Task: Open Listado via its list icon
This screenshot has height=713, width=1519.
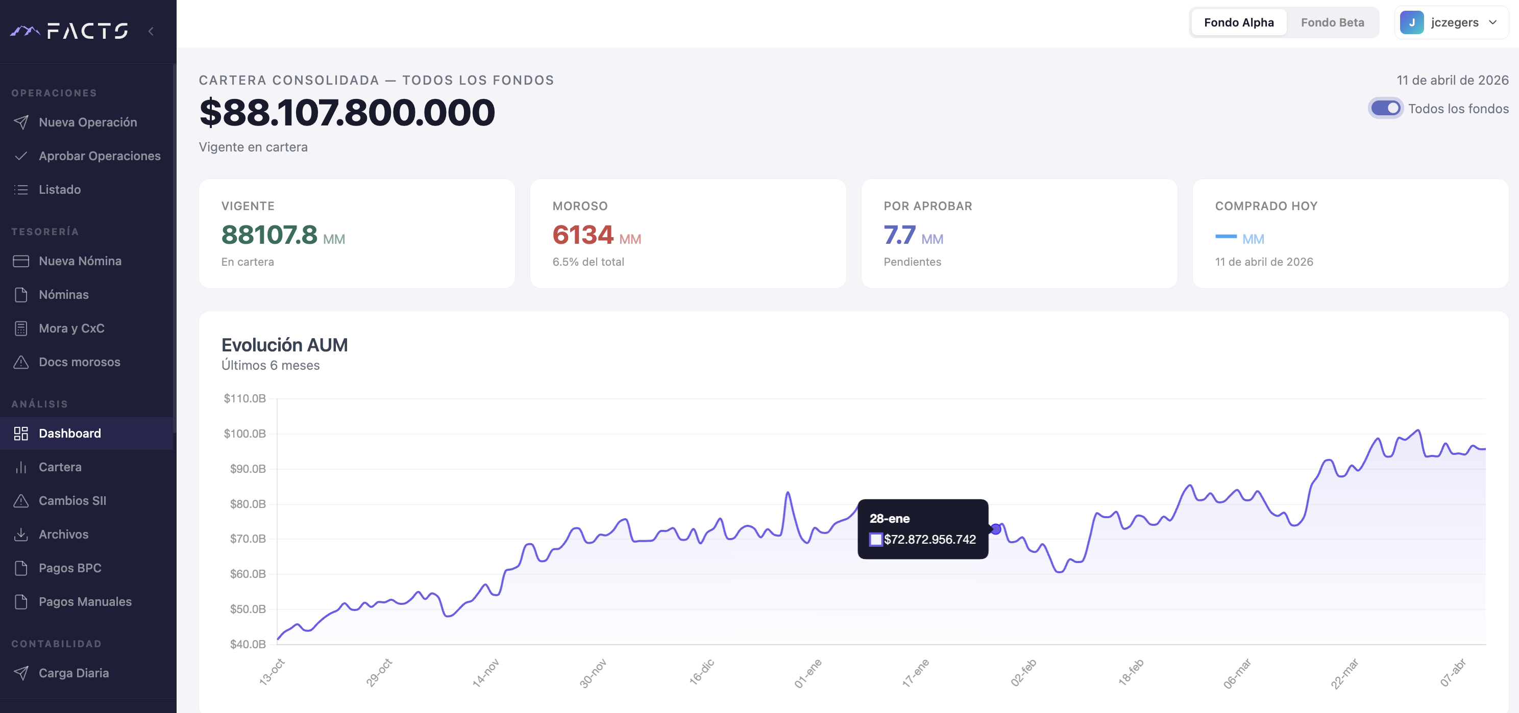Action: [20, 189]
